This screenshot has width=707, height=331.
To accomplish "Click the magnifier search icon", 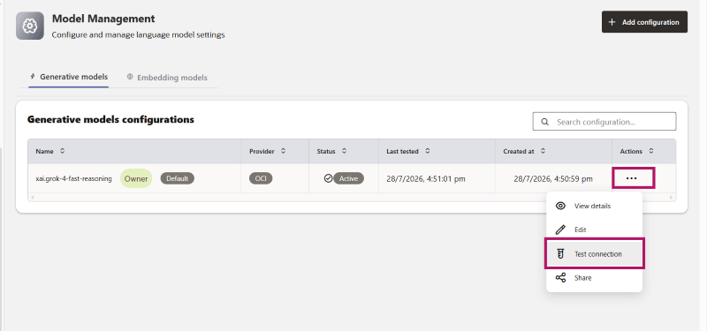I will (544, 122).
